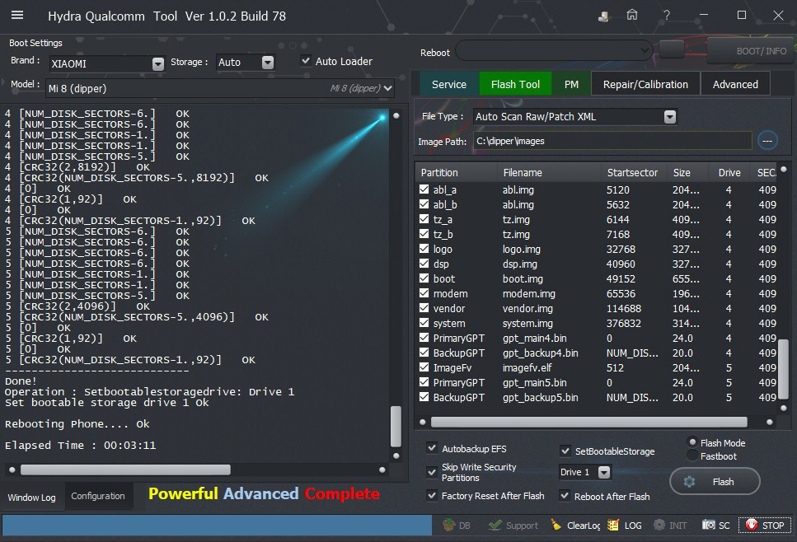The width and height of the screenshot is (797, 542).
Task: Open the Storage dropdown set to Auto
Action: (x=246, y=63)
